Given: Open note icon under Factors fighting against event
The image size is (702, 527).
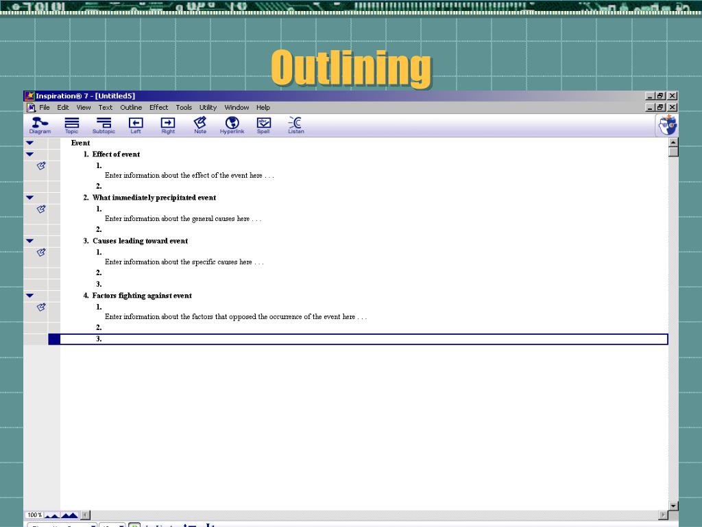Looking at the screenshot, I should [41, 307].
